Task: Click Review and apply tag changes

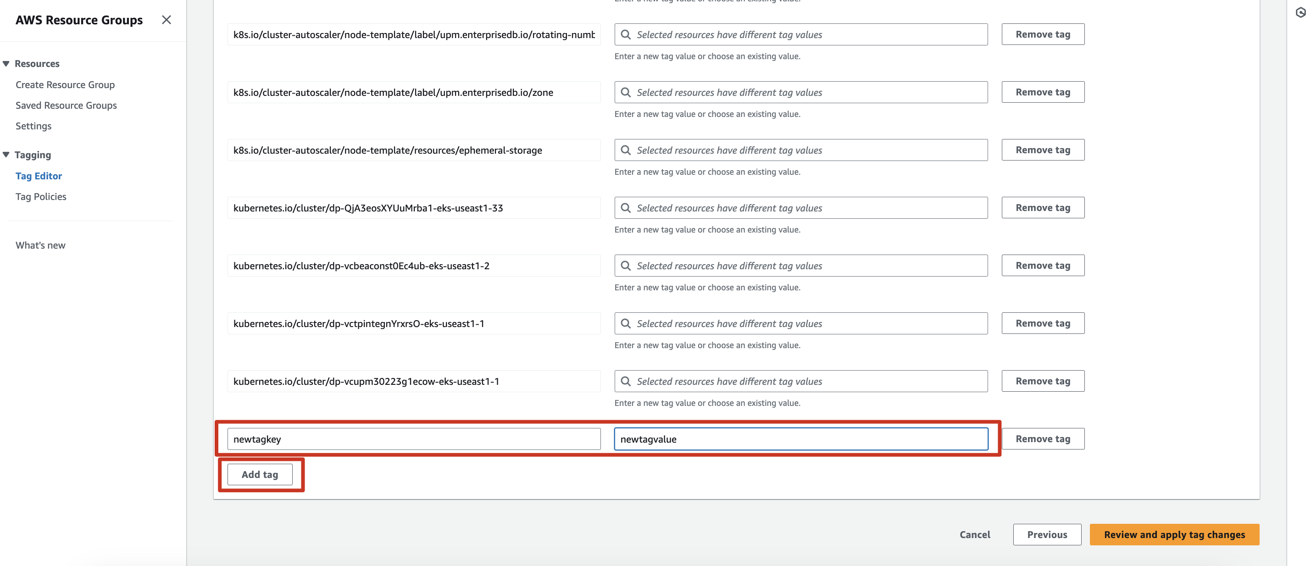Action: click(x=1174, y=534)
